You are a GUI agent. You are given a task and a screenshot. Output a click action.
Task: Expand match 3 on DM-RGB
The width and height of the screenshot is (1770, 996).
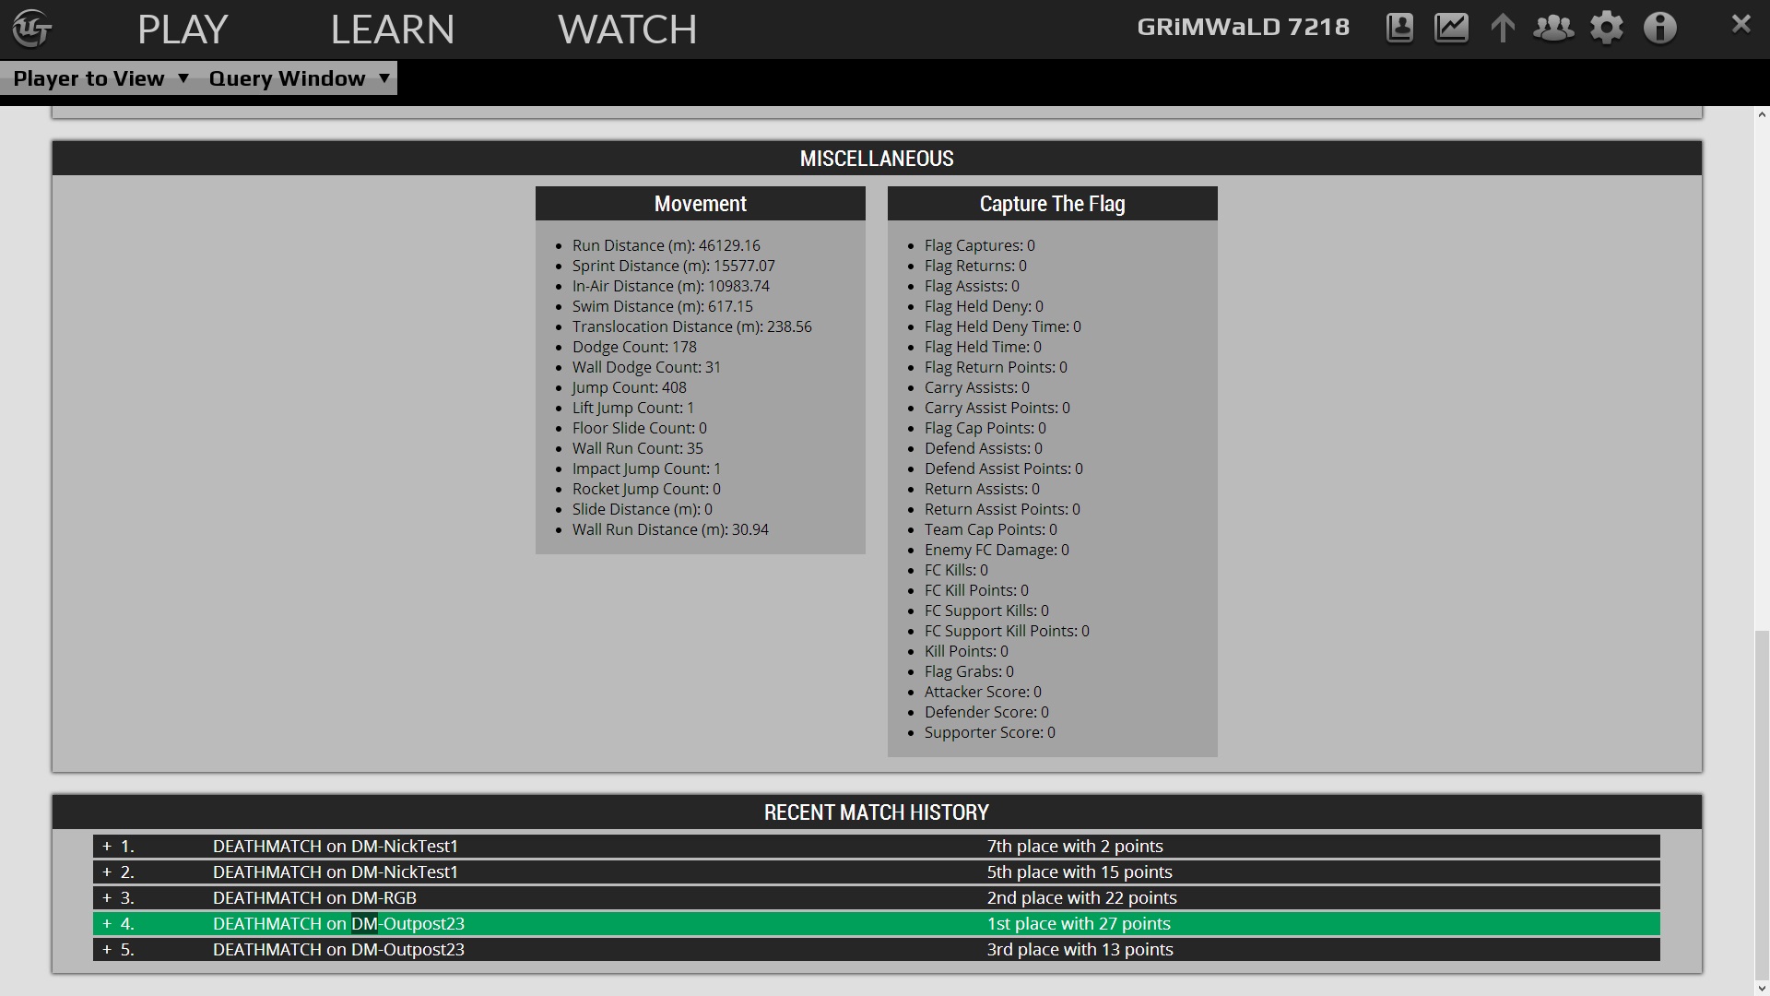tap(107, 897)
